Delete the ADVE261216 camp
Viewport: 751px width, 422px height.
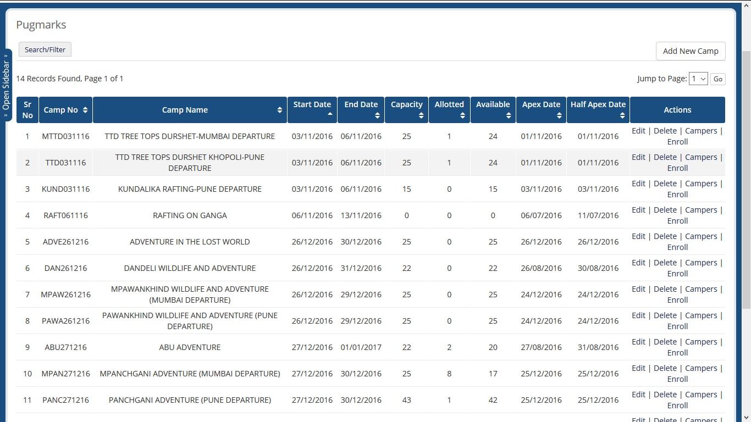coord(665,236)
